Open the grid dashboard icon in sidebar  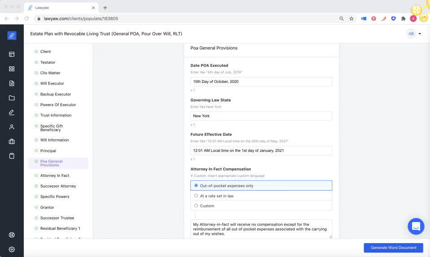(12, 69)
